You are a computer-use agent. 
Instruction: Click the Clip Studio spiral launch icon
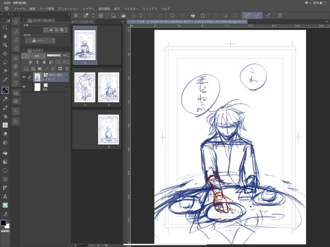click(101, 15)
